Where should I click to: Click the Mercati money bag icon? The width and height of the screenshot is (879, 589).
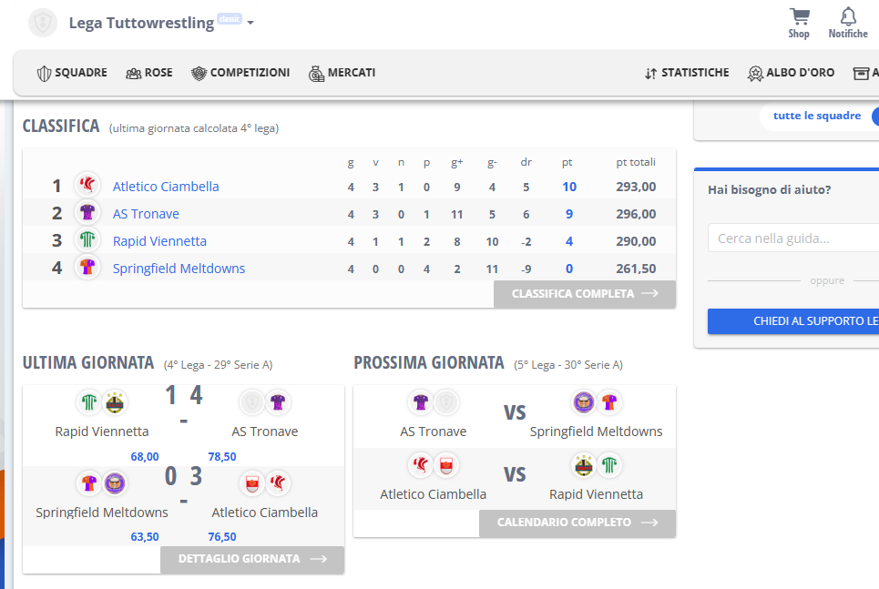[x=316, y=74]
